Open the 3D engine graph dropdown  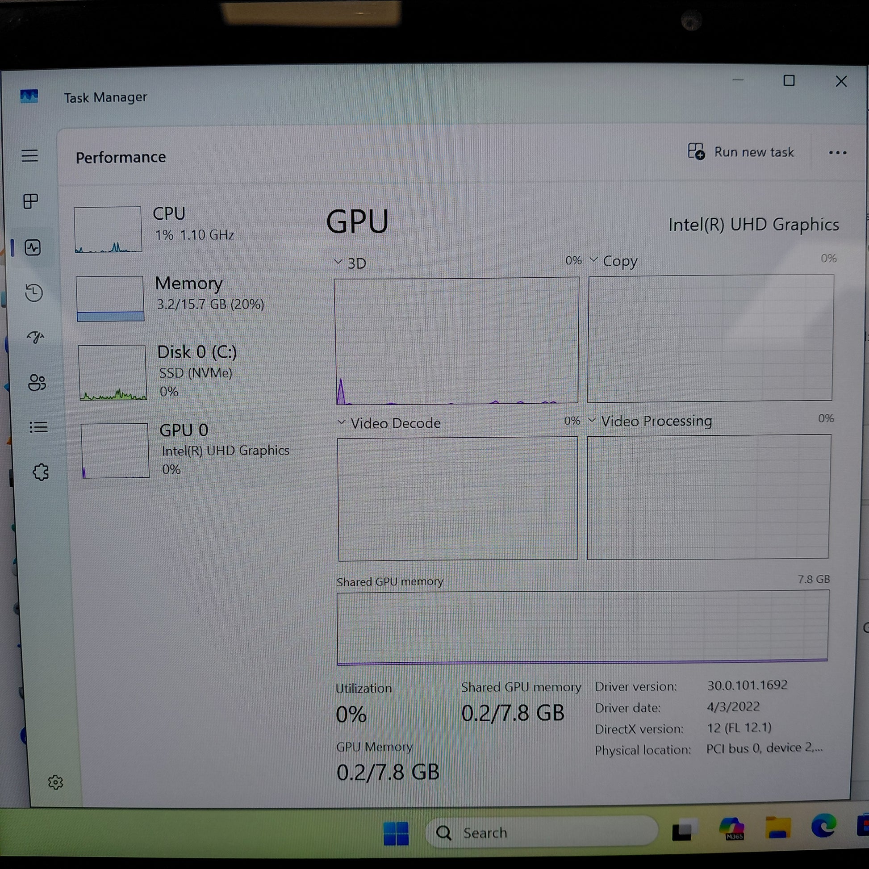pos(351,263)
